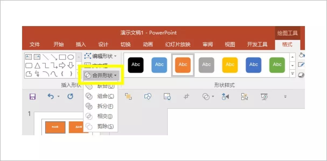The image size is (327, 161).
Task: Choose the rectangle shape in gallery
Action: coord(62,57)
